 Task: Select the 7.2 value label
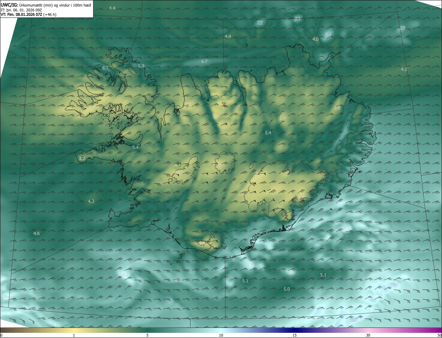(260, 23)
